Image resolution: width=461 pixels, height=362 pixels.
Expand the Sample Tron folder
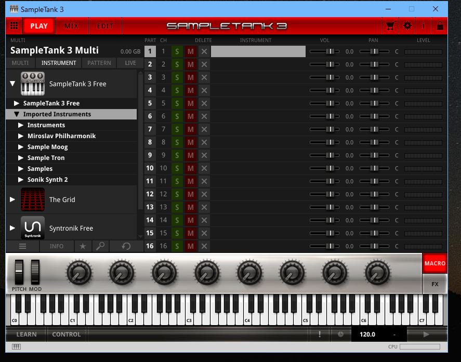point(21,158)
